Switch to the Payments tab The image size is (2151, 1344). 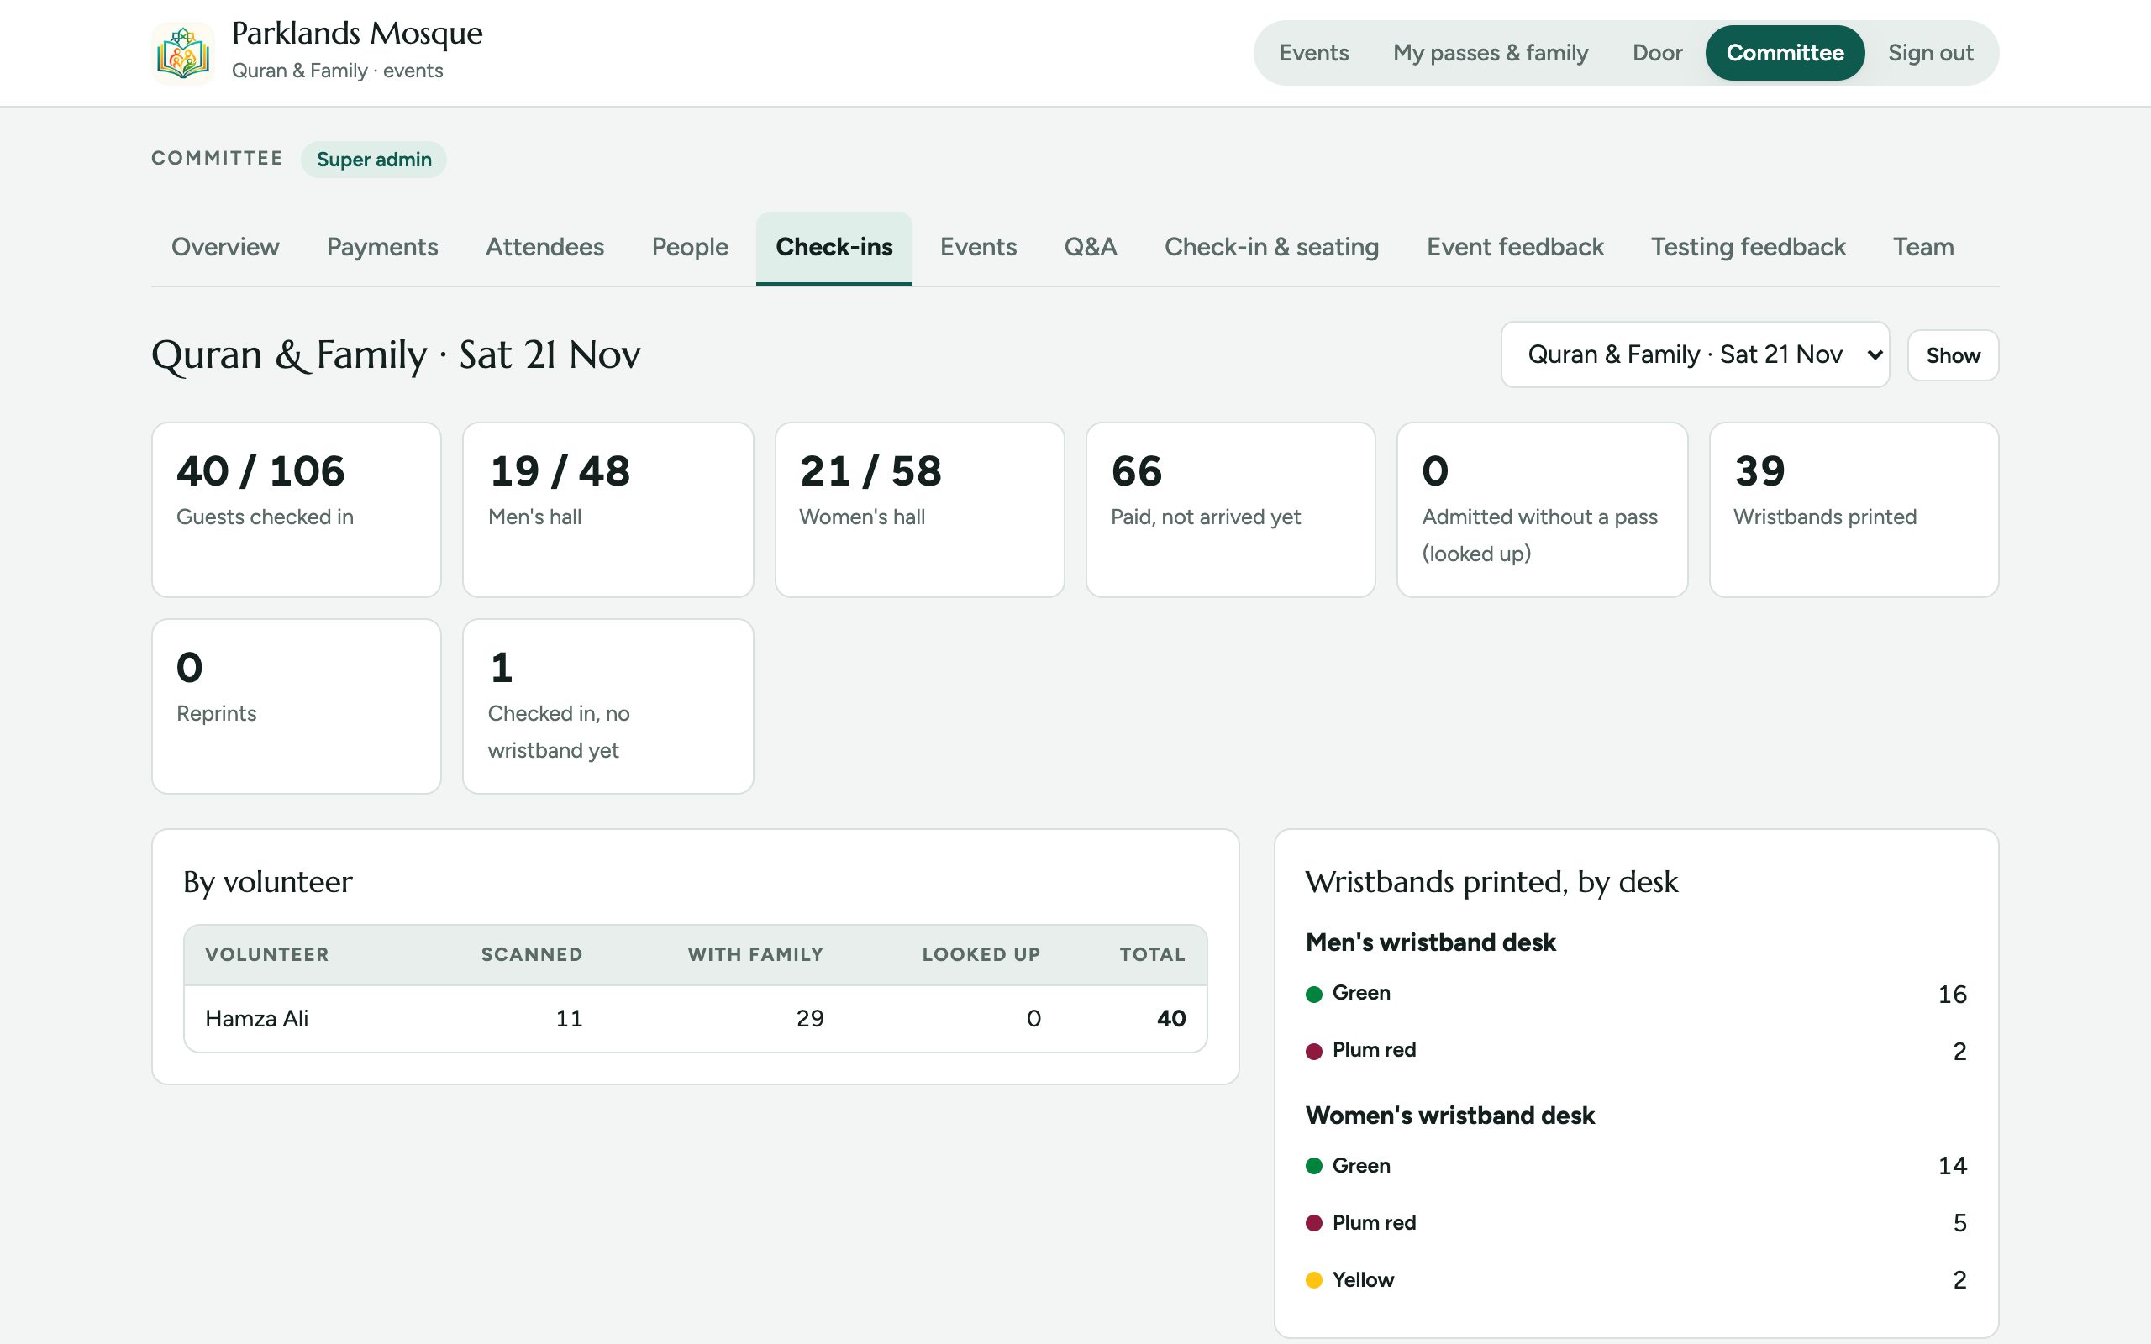(382, 247)
